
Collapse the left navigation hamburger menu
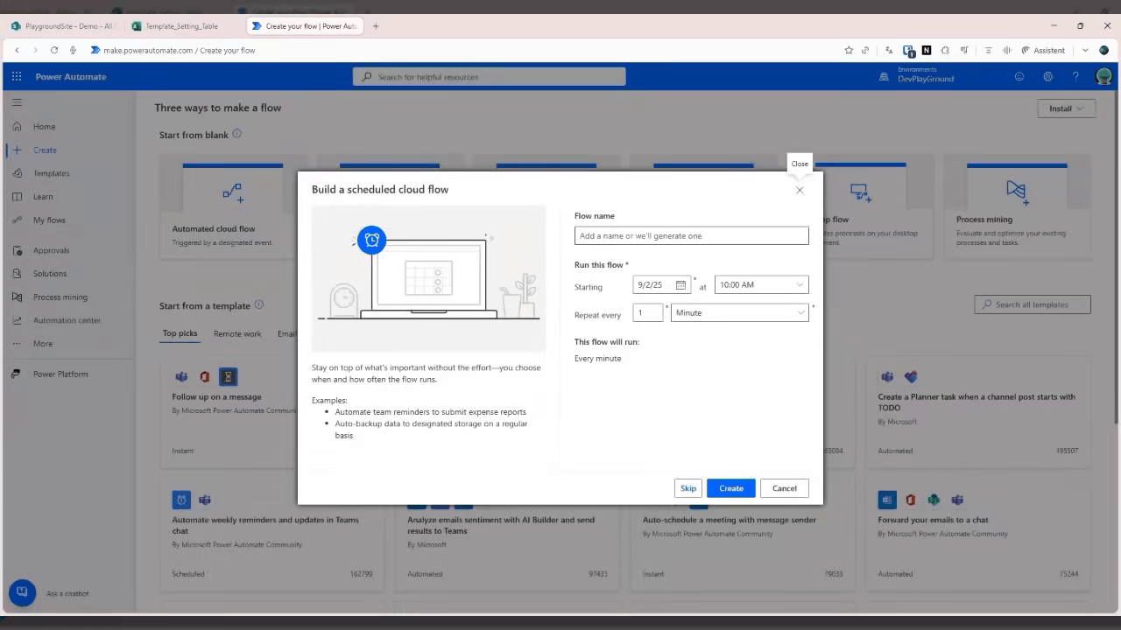coord(17,102)
